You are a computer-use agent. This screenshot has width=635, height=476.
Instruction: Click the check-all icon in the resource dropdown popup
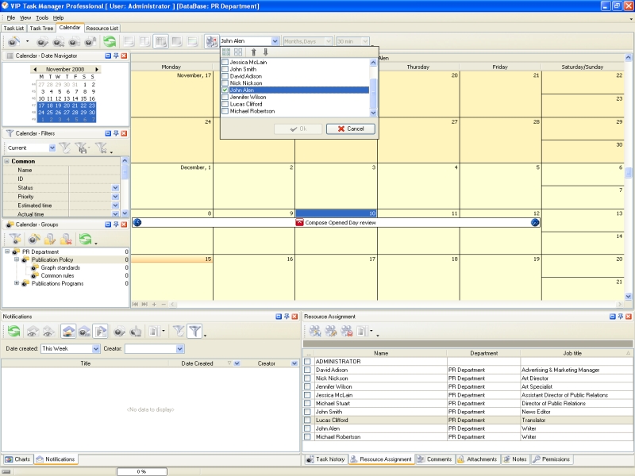[226, 52]
